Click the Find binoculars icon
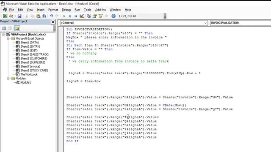 44,16
